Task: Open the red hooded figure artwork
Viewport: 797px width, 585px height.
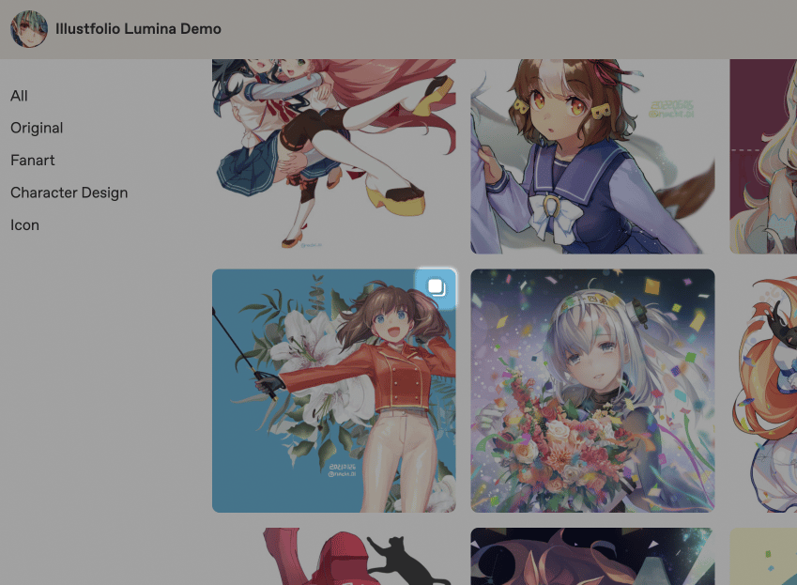Action: tap(334, 556)
